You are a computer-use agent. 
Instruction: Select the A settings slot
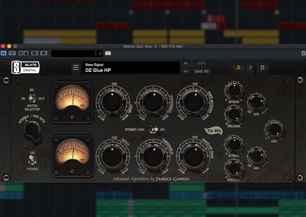(238, 67)
